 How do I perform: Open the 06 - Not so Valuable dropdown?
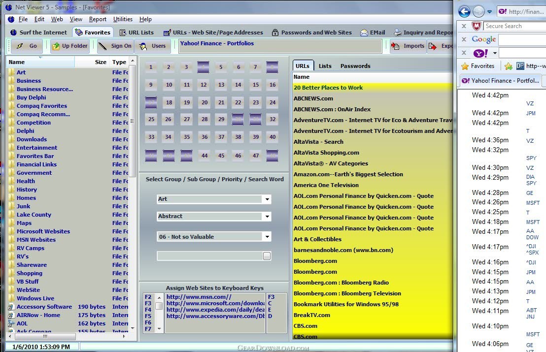click(267, 237)
